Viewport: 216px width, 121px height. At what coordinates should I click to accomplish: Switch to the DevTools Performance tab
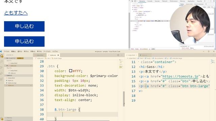coord(173,1)
